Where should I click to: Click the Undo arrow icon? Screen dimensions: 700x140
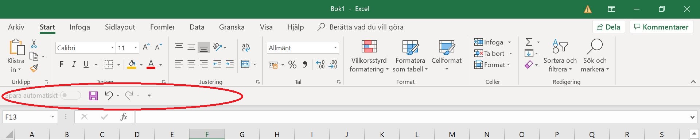point(109,96)
